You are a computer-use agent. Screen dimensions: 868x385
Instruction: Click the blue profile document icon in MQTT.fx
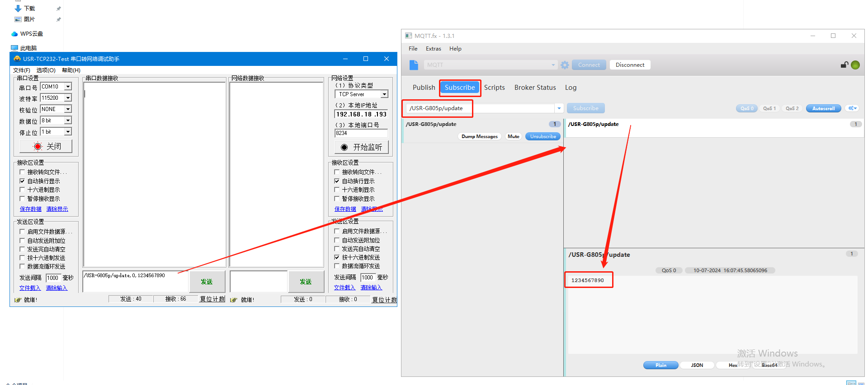click(x=414, y=65)
